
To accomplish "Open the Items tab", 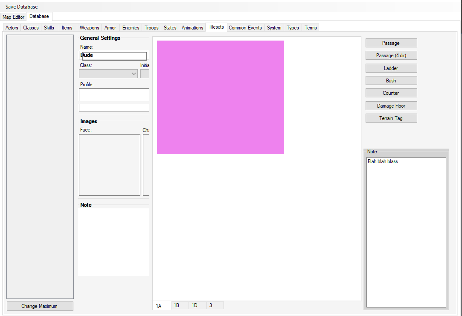I will [67, 28].
